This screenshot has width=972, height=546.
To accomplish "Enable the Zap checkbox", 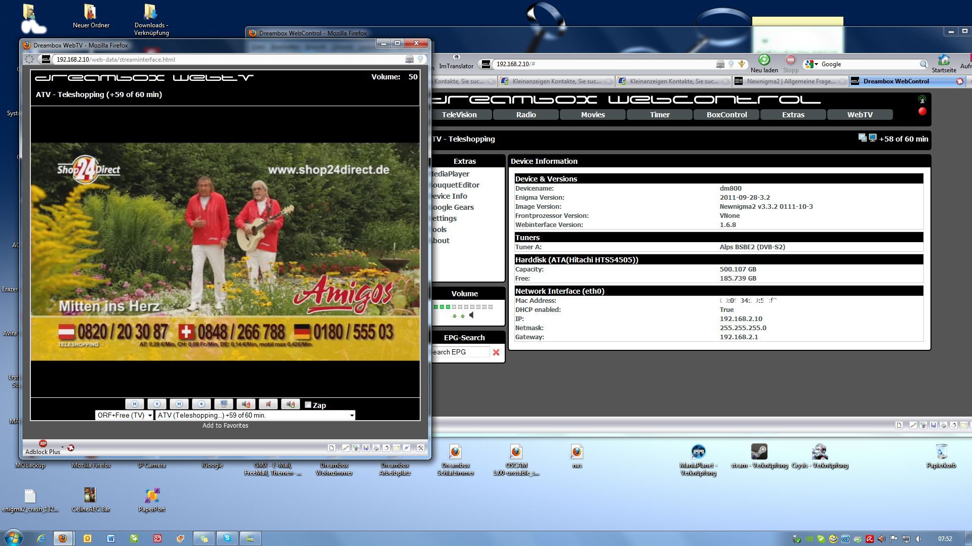I will click(308, 405).
